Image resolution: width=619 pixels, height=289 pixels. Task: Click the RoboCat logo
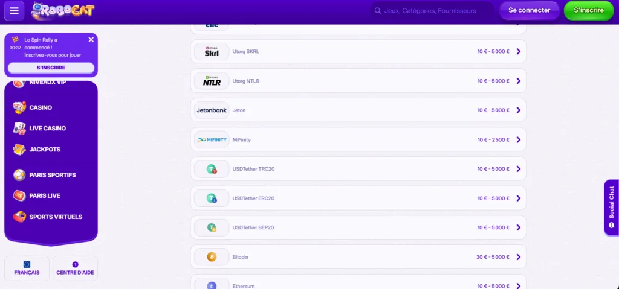click(63, 10)
